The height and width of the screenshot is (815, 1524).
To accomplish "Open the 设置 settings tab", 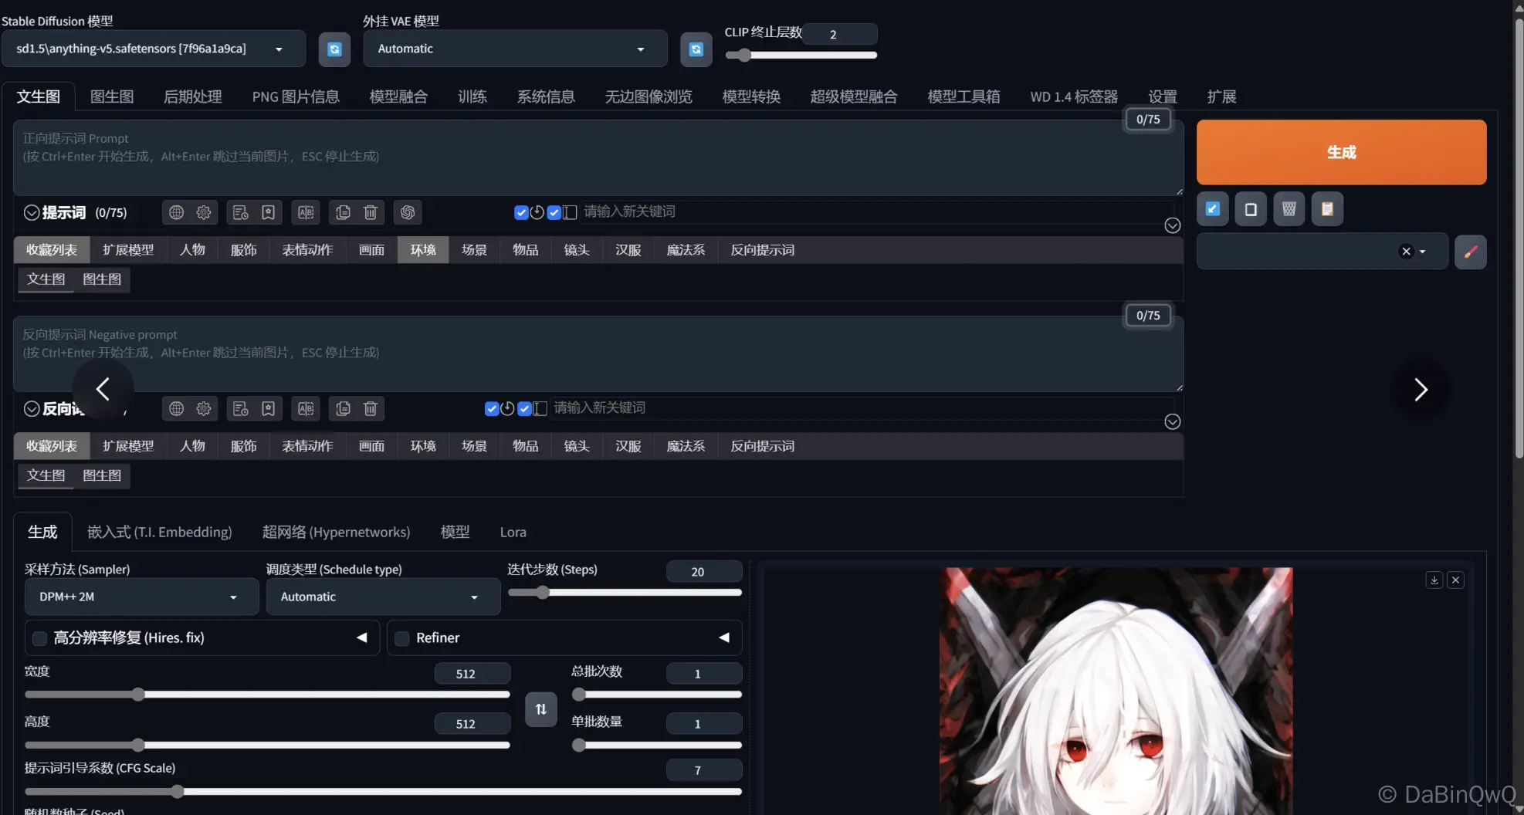I will 1163,96.
